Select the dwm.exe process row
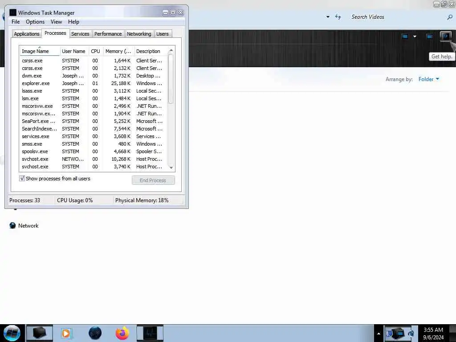 pyautogui.click(x=94, y=76)
